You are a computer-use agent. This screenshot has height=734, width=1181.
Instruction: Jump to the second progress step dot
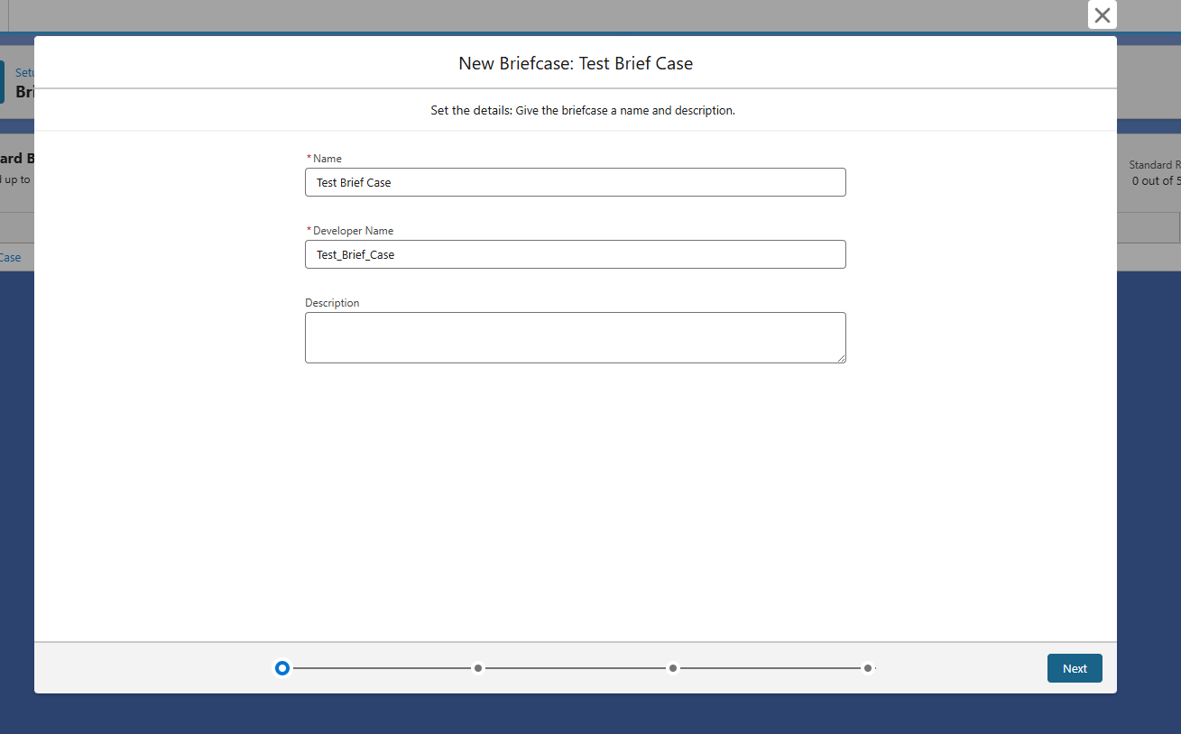click(x=478, y=668)
